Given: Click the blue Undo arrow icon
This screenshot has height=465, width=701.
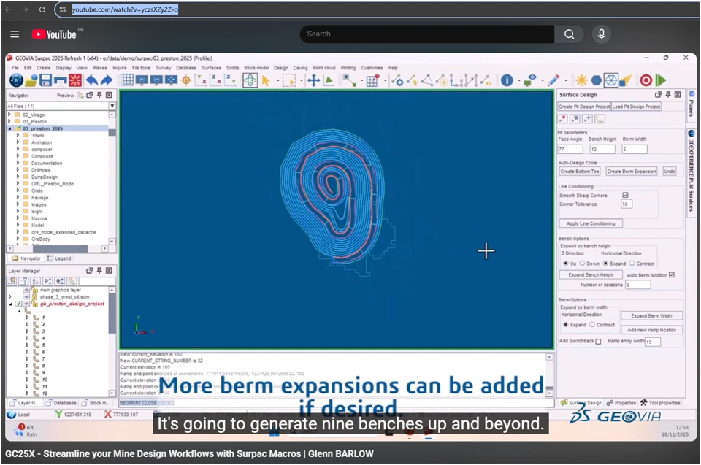Looking at the screenshot, I should click(92, 80).
